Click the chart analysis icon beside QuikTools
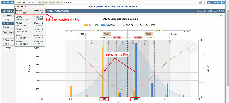 tap(201, 3)
